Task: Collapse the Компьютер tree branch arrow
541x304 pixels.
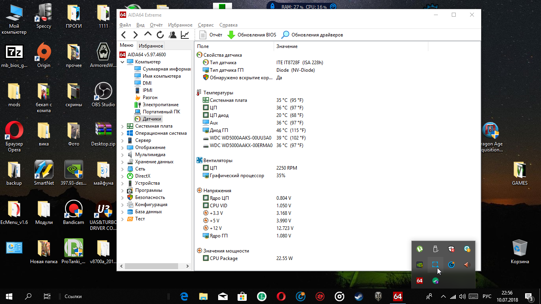Action: click(x=123, y=62)
